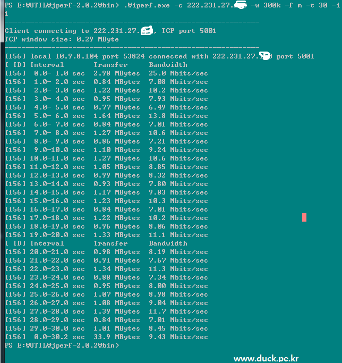This screenshot has height=363, width=342.
Task: Click the "1.10 MBytes" transfer value
Action: [117, 150]
